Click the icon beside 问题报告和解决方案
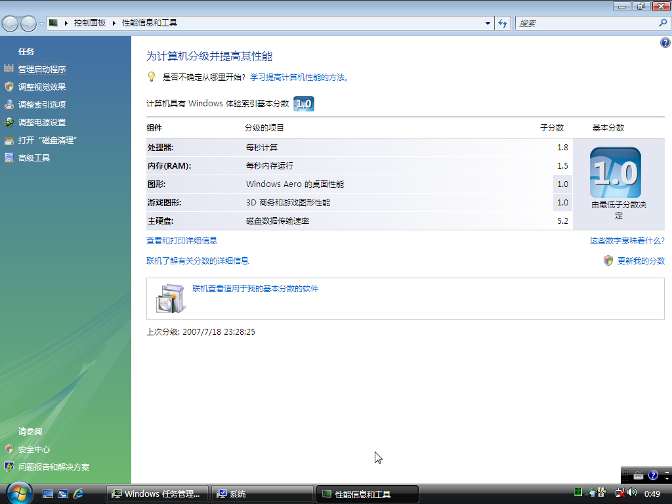This screenshot has height=504, width=672. coord(9,467)
